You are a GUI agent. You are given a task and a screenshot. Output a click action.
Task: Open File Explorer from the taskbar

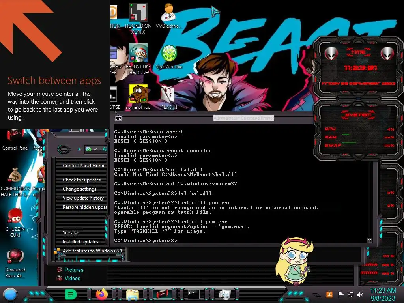tap(133, 294)
